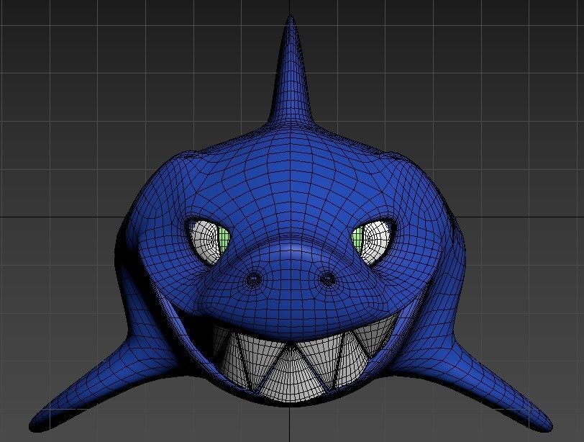Pick the green pupil of the left-side eye

[x=224, y=238]
